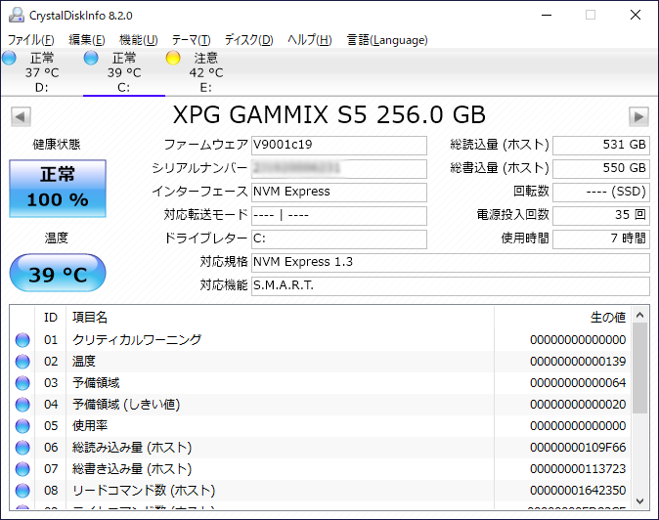This screenshot has width=659, height=520.
Task: Click the interface field NVM Express
Action: click(339, 193)
